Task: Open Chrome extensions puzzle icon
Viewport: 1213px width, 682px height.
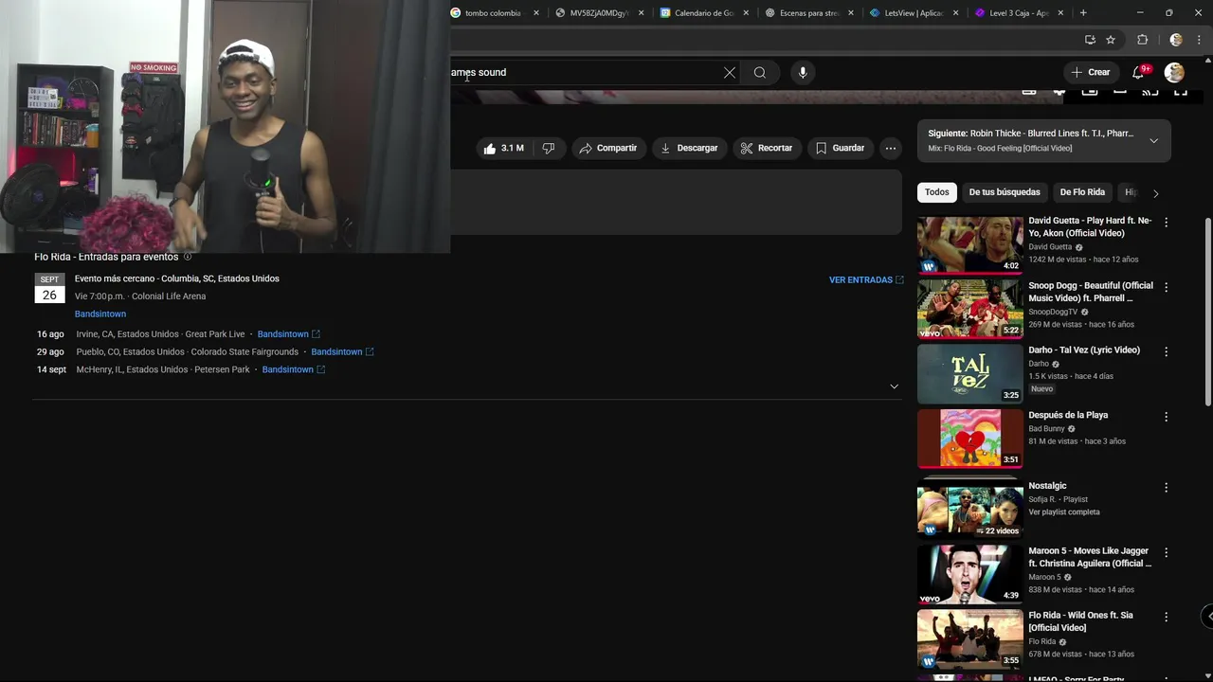Action: 1142,40
